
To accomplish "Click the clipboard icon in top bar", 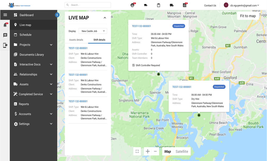I will tap(159, 5).
